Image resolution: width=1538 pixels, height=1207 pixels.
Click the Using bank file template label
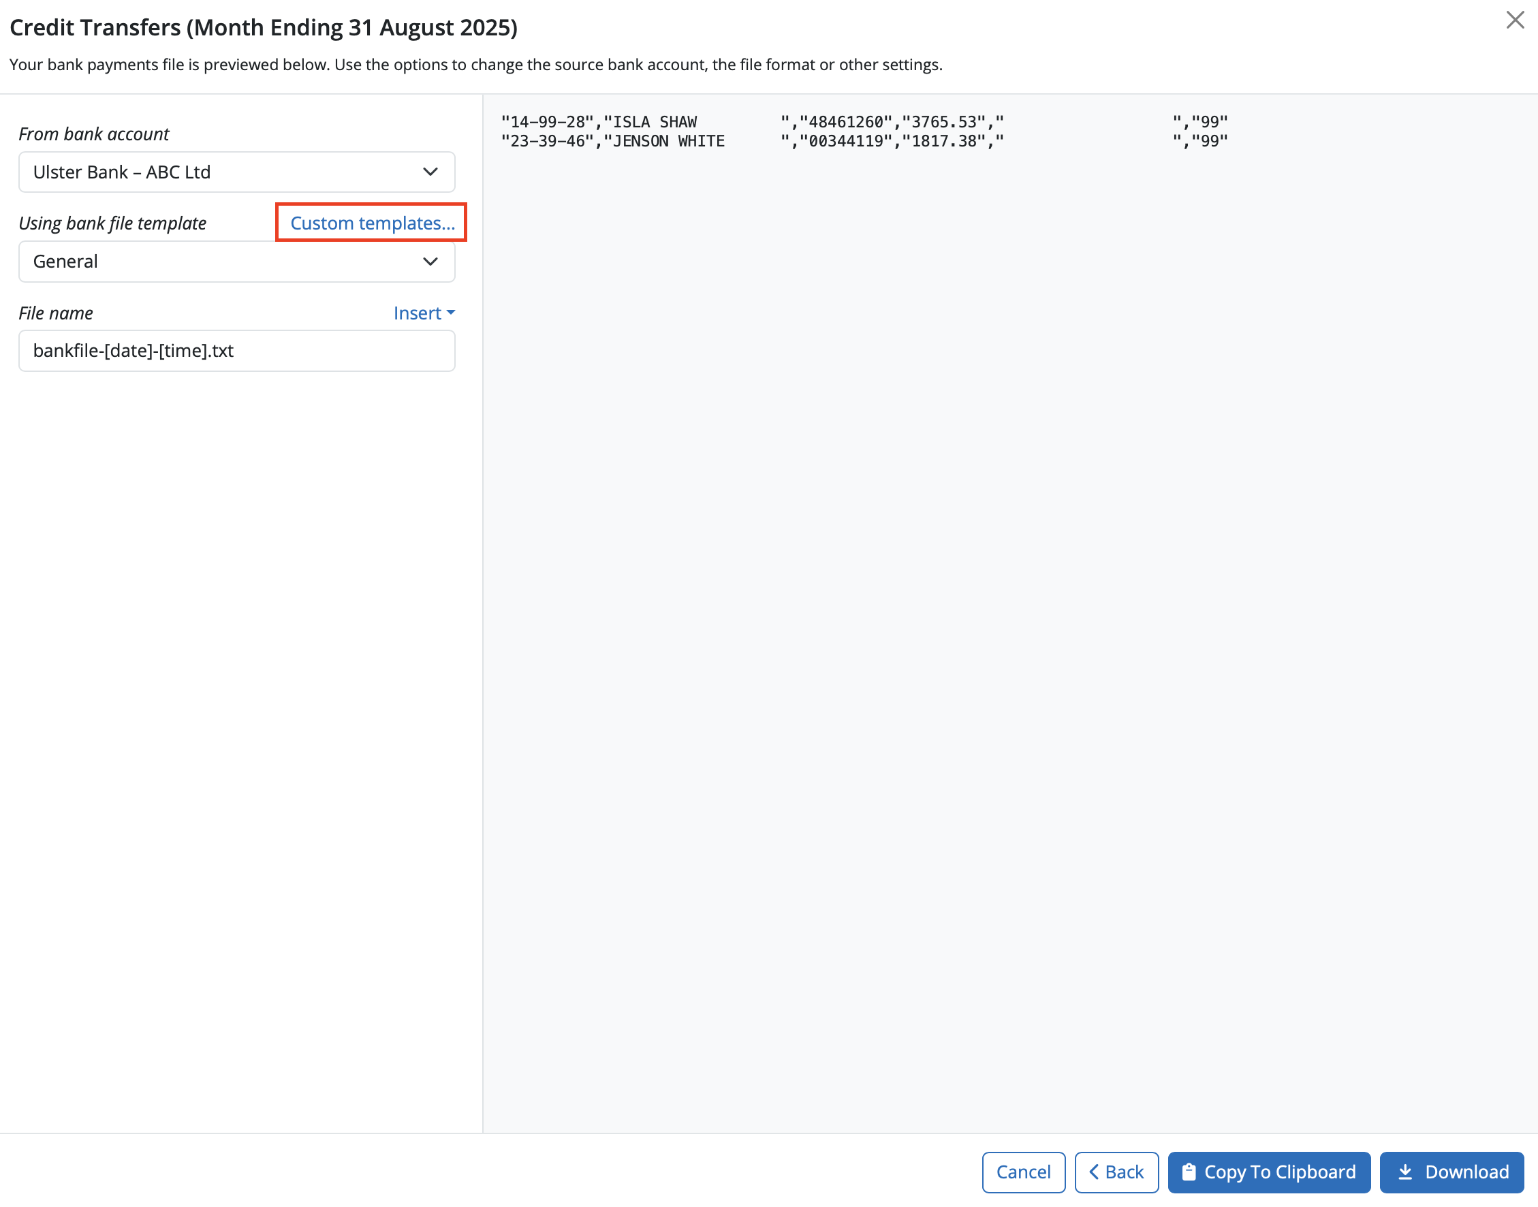[x=112, y=223]
